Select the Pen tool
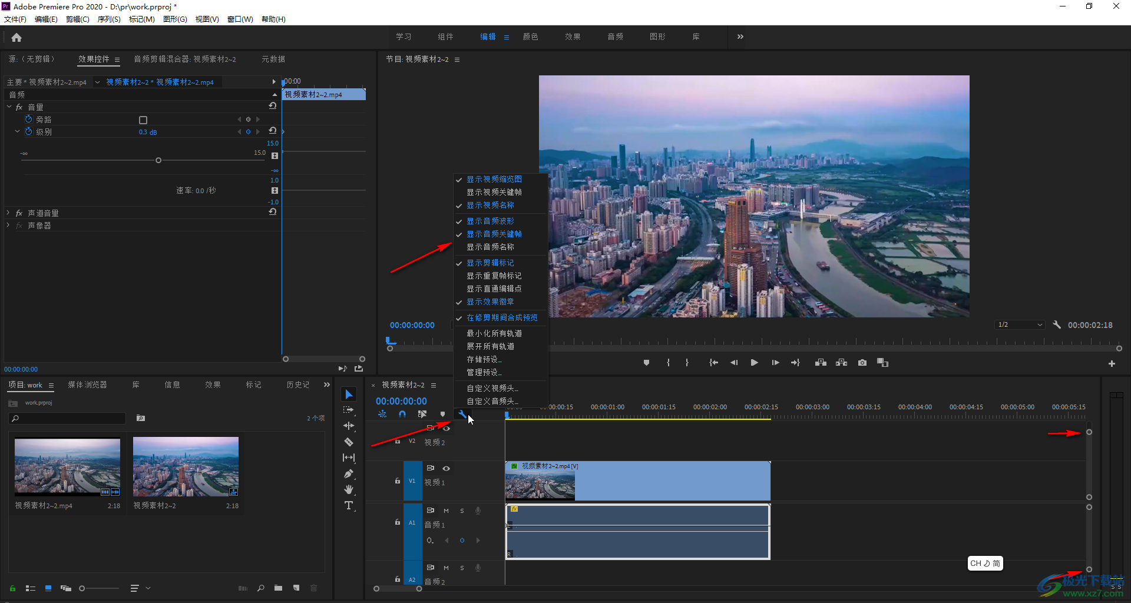 point(349,473)
